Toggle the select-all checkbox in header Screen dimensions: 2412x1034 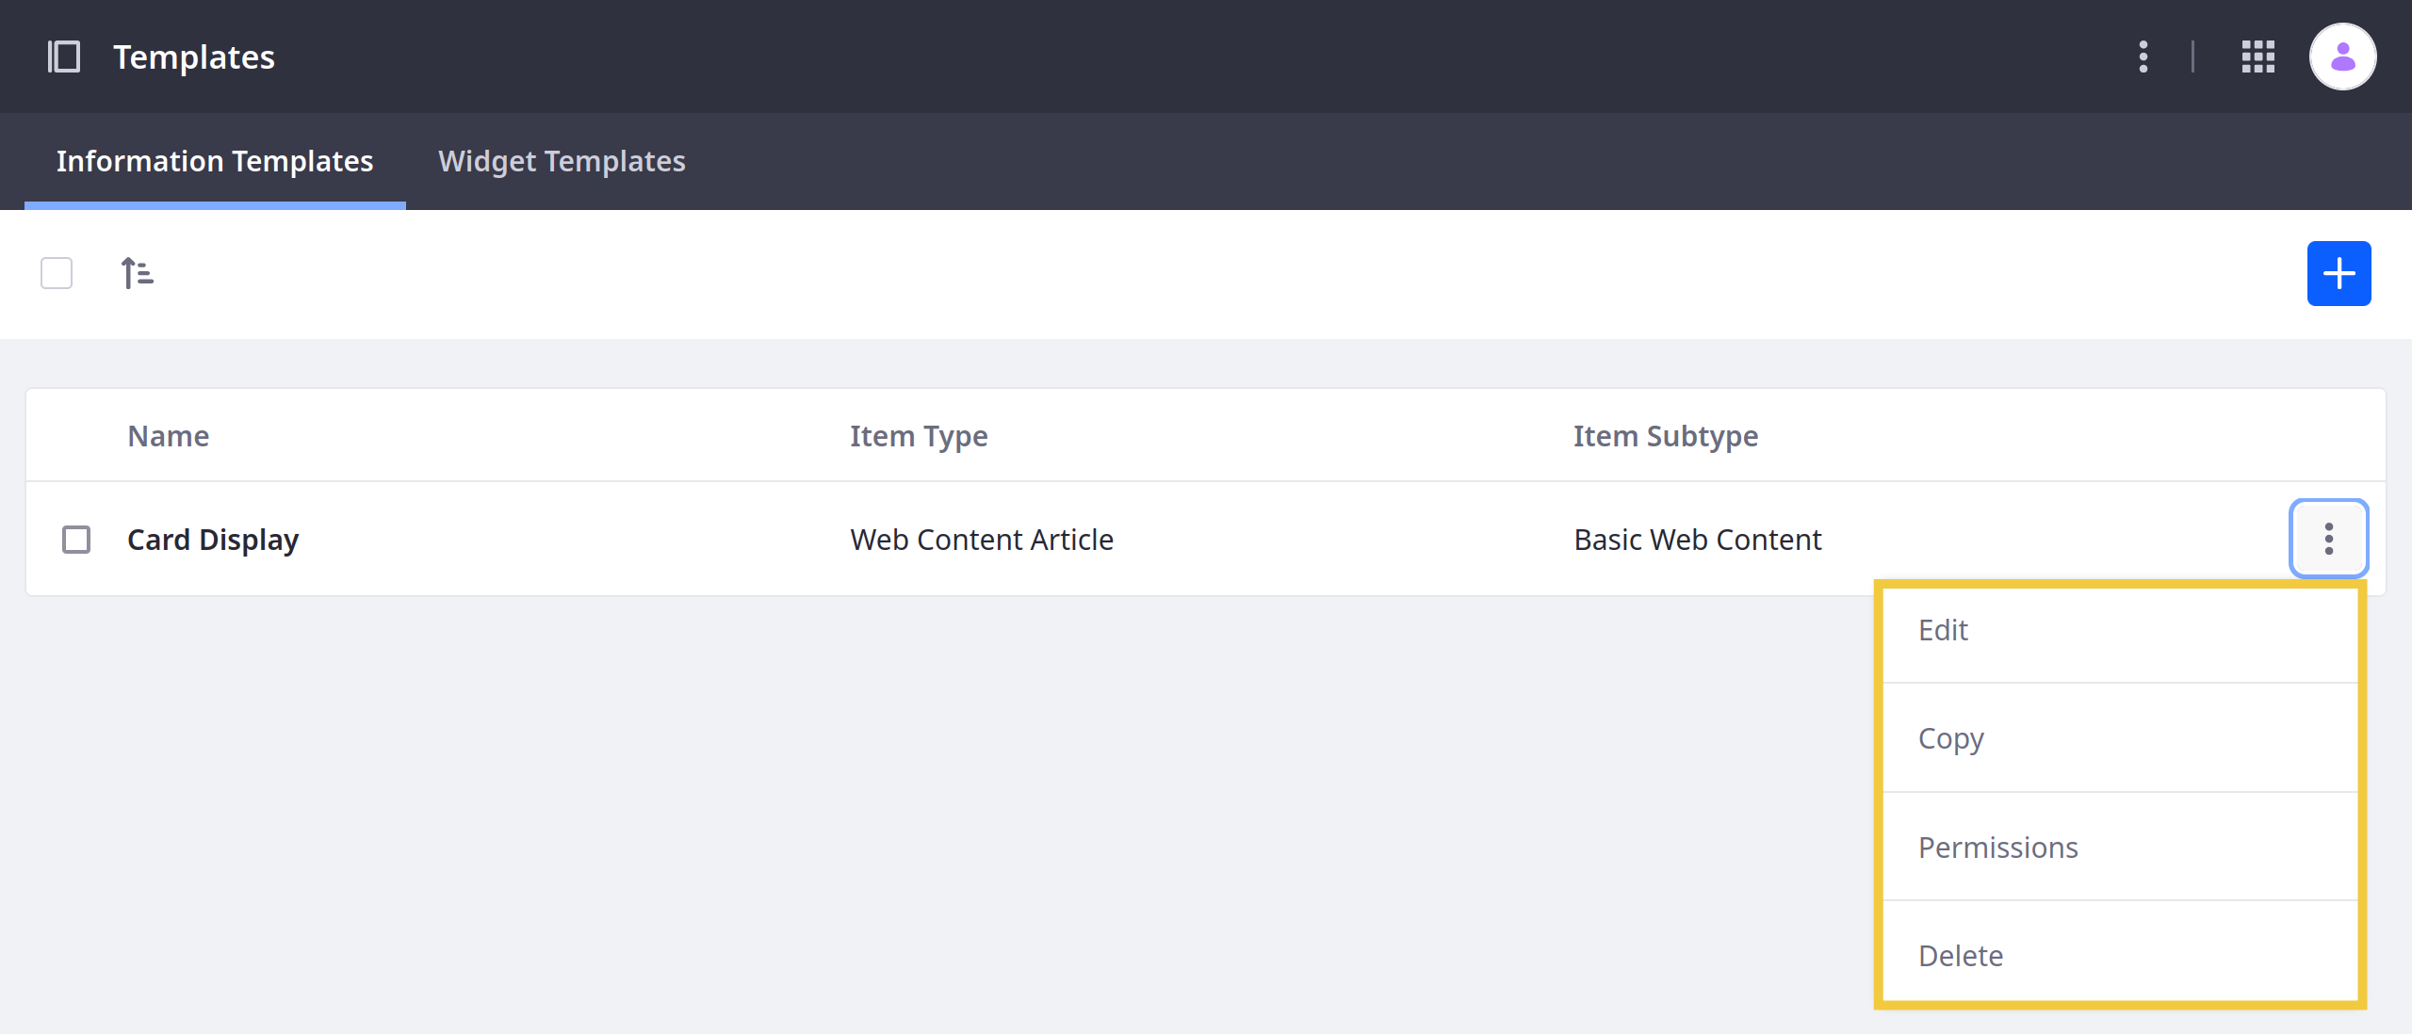57,273
